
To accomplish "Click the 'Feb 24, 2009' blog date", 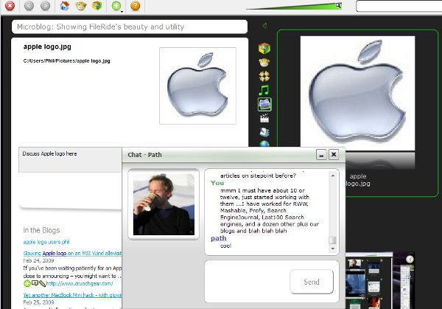I will [38, 260].
